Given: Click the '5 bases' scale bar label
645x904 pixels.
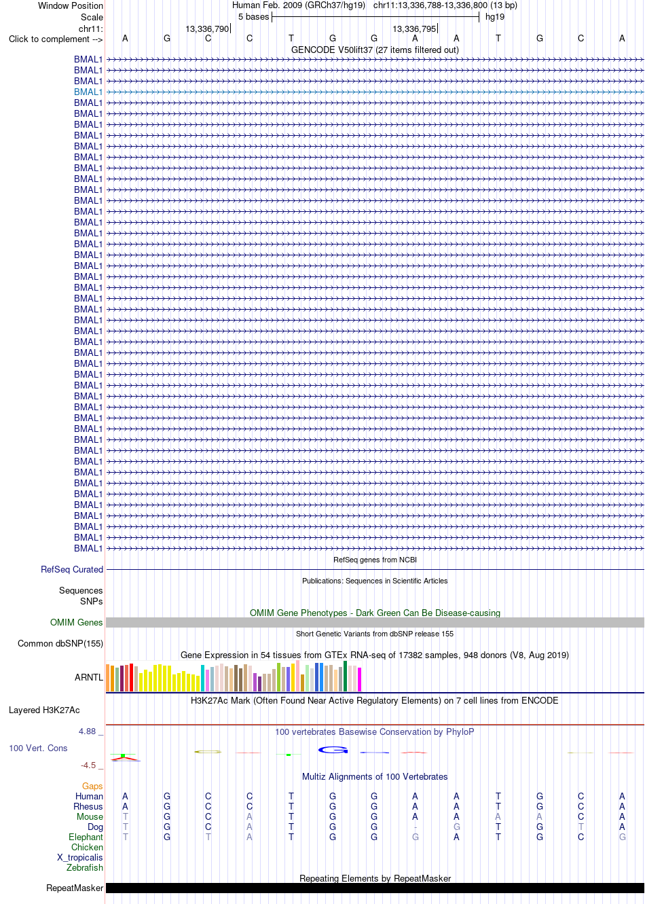Looking at the screenshot, I should pos(254,16).
